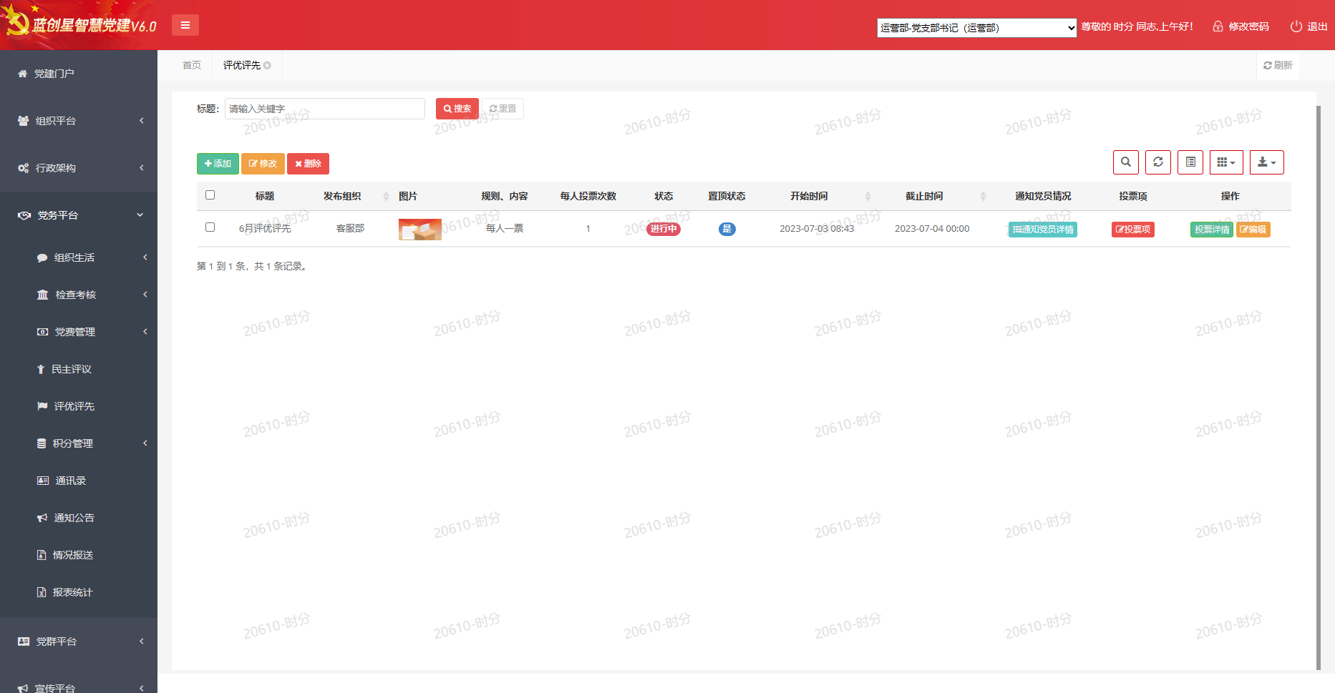
Task: Check the checkbox for 6月评优评先 row
Action: [x=210, y=227]
